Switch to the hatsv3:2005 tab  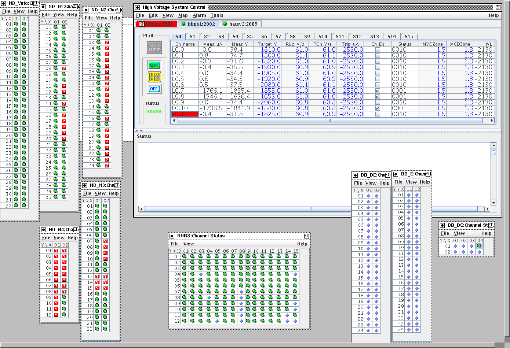point(241,24)
